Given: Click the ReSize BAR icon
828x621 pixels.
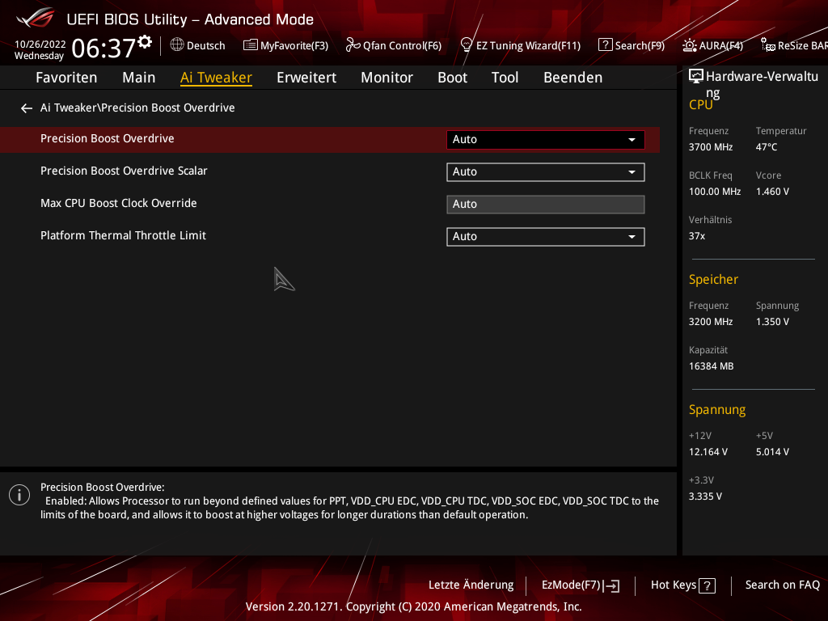Looking at the screenshot, I should (x=768, y=45).
